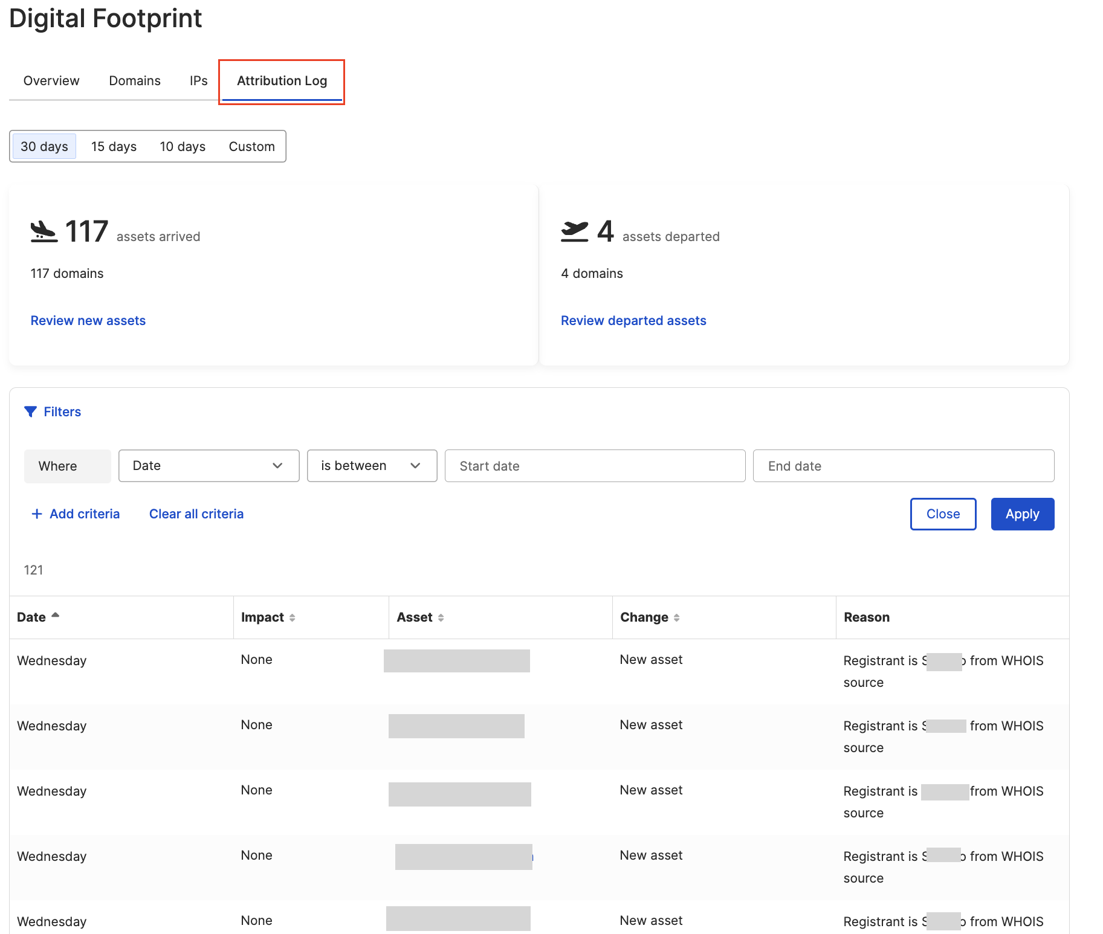
Task: Click Clear all criteria
Action: (x=196, y=514)
